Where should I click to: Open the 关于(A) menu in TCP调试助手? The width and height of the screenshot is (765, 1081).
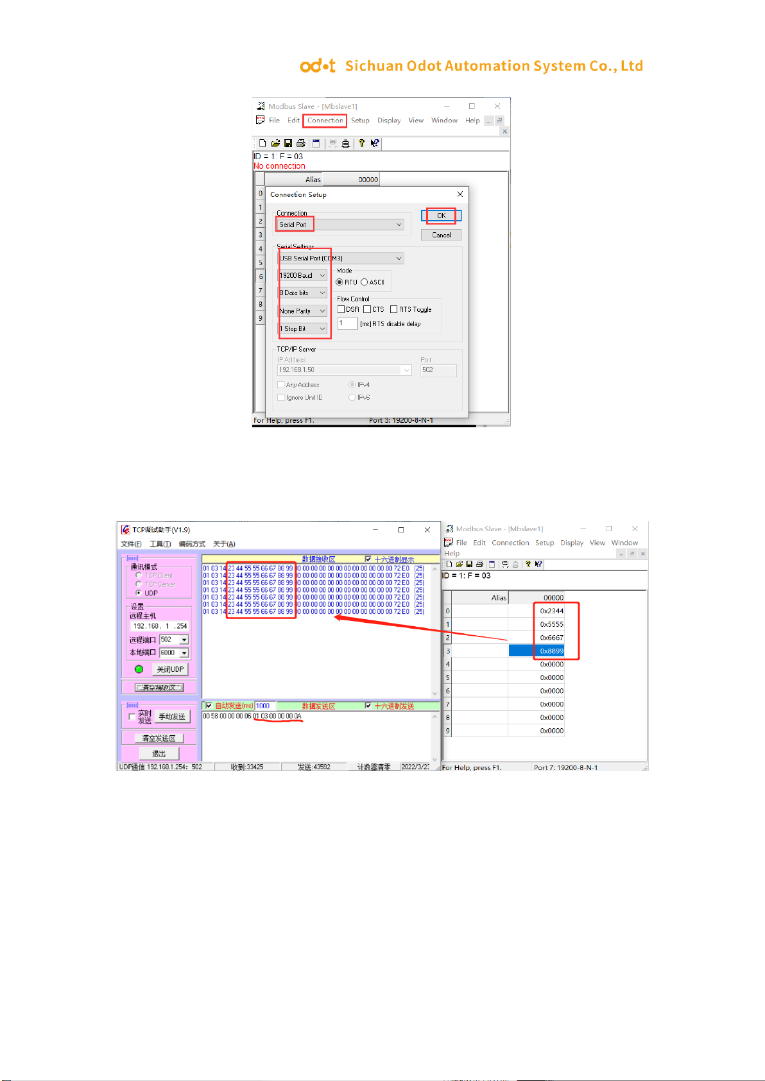(x=224, y=544)
